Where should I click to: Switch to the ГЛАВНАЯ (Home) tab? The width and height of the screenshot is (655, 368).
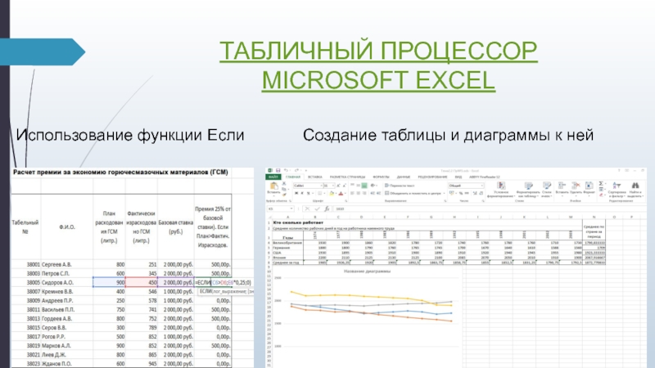[293, 177]
